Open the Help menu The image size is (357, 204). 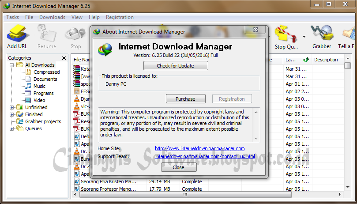point(94,17)
